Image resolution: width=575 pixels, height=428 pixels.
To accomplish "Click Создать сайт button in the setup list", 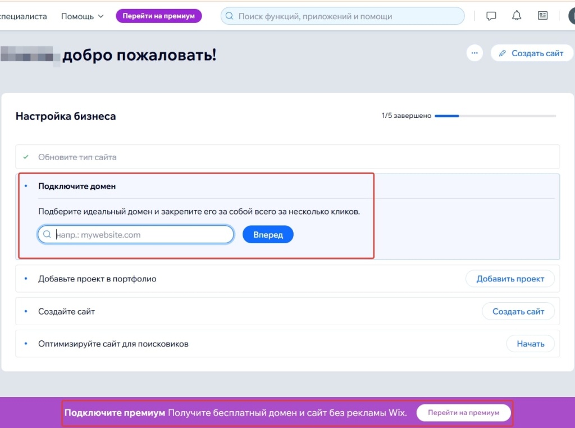I will [x=518, y=311].
